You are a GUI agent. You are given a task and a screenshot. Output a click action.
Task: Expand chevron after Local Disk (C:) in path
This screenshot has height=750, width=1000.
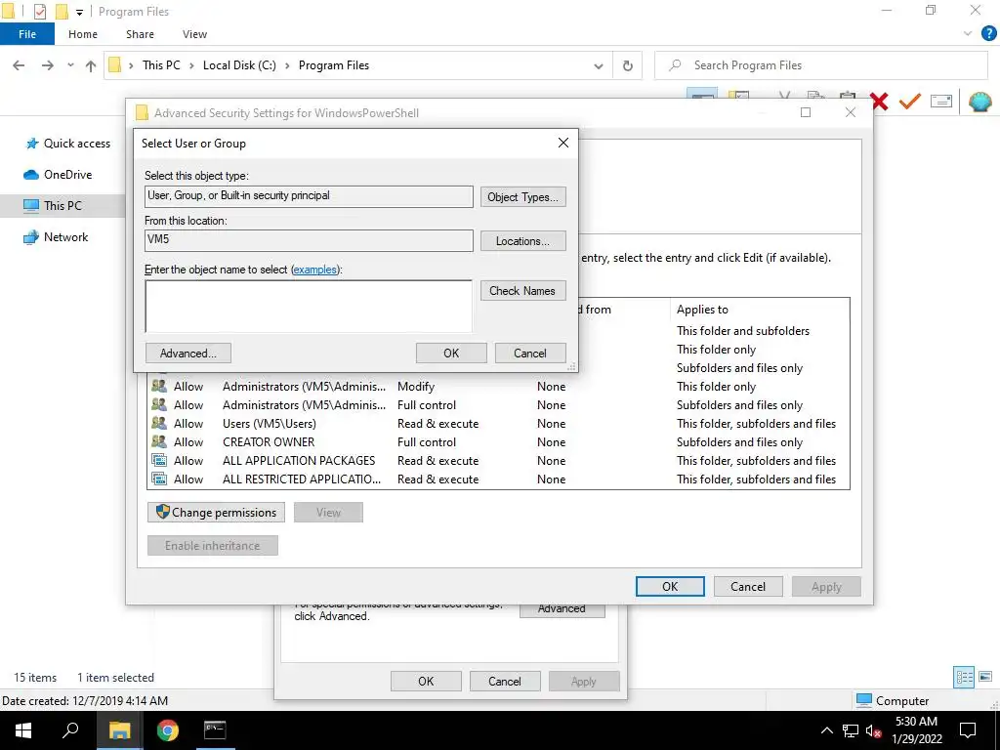(x=287, y=65)
